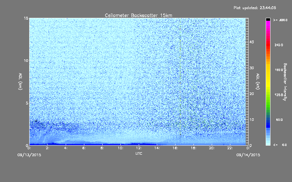Click the 240.0 colorbar tick label

(x=279, y=45)
